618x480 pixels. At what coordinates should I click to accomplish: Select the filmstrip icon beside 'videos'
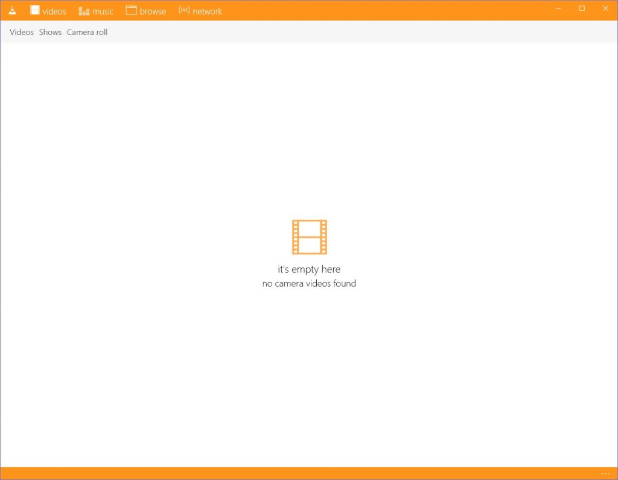[x=34, y=10]
